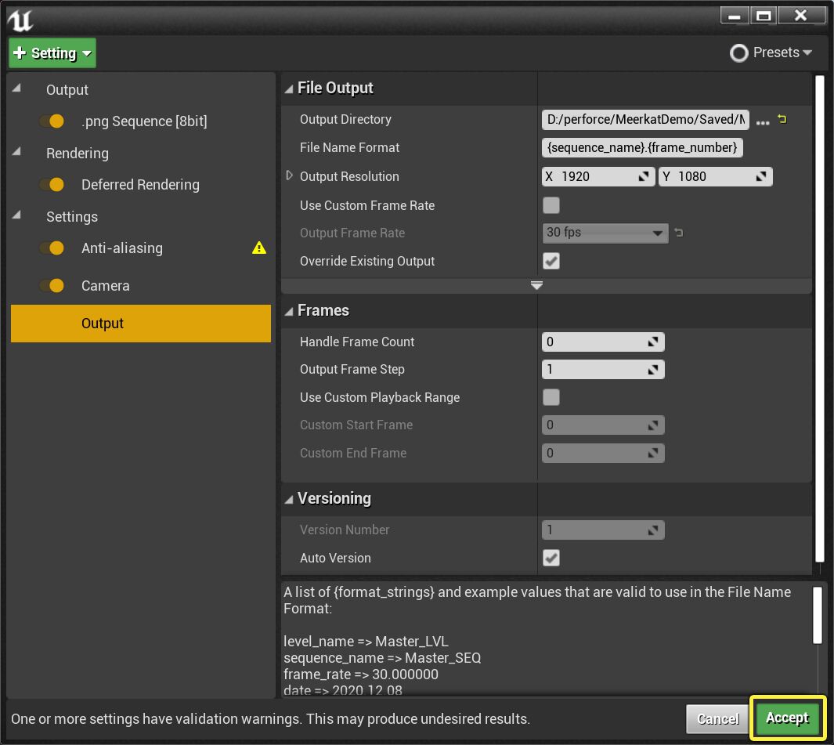Click the Accept button
This screenshot has width=834, height=745.
pyautogui.click(x=788, y=718)
